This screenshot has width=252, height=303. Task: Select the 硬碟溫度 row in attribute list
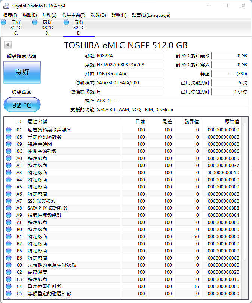click(x=123, y=272)
